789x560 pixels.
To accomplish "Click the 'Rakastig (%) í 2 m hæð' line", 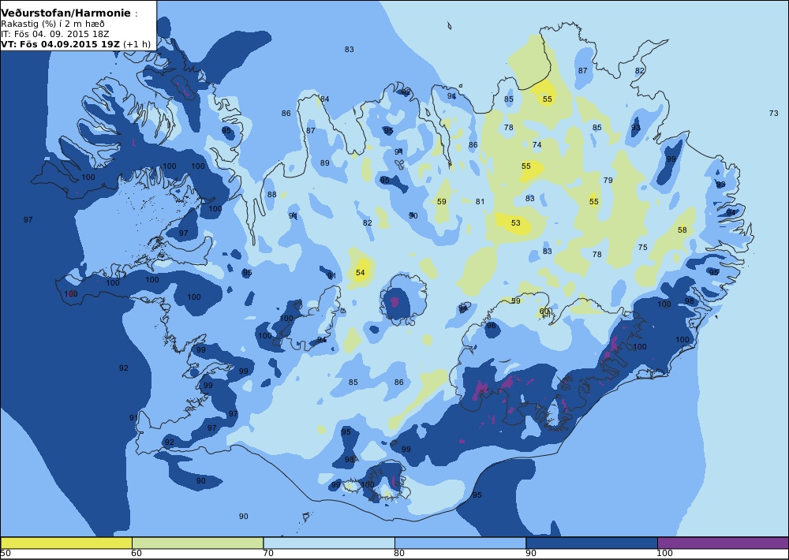I will click(52, 24).
